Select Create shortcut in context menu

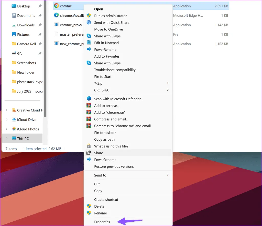click(106, 200)
